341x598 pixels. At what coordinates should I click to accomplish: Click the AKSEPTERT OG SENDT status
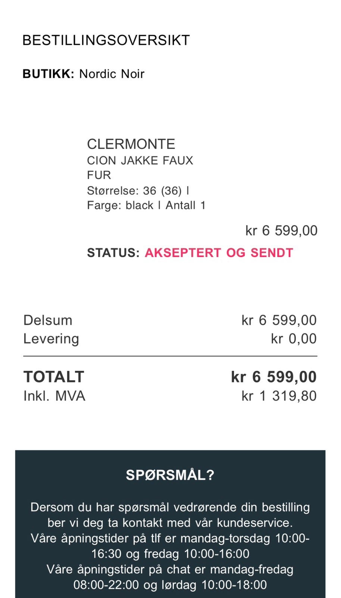(x=219, y=253)
